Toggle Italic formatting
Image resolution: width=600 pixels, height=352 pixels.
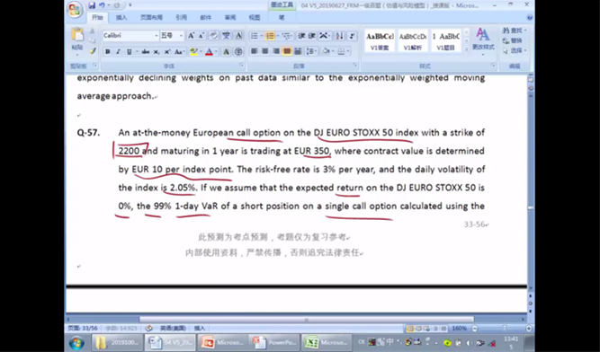coord(118,51)
